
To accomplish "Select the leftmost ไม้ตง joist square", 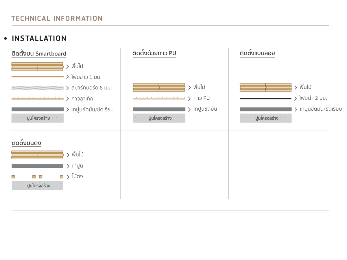I will pos(13,177).
